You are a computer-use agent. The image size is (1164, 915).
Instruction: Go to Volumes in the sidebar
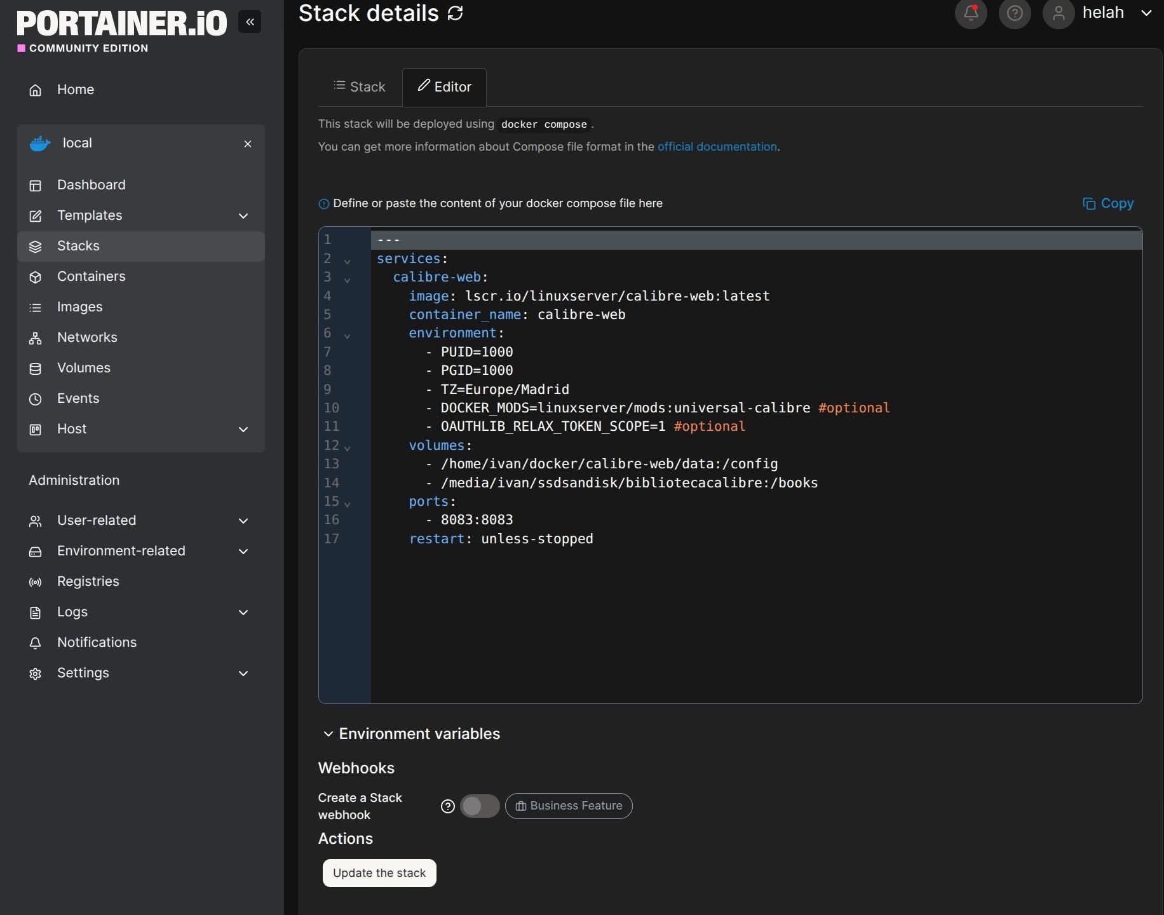[x=83, y=368]
